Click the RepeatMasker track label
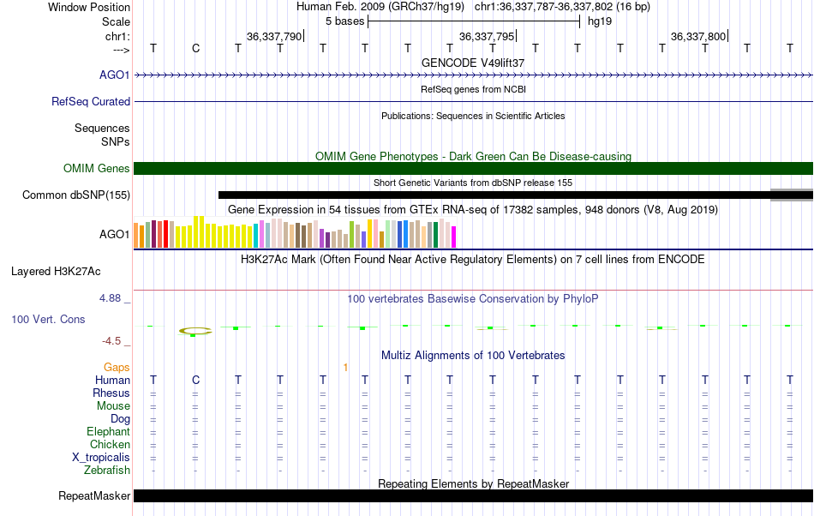The image size is (814, 516). click(94, 496)
